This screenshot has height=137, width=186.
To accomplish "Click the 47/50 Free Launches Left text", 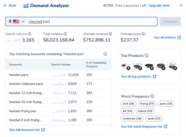I will 125,6.
